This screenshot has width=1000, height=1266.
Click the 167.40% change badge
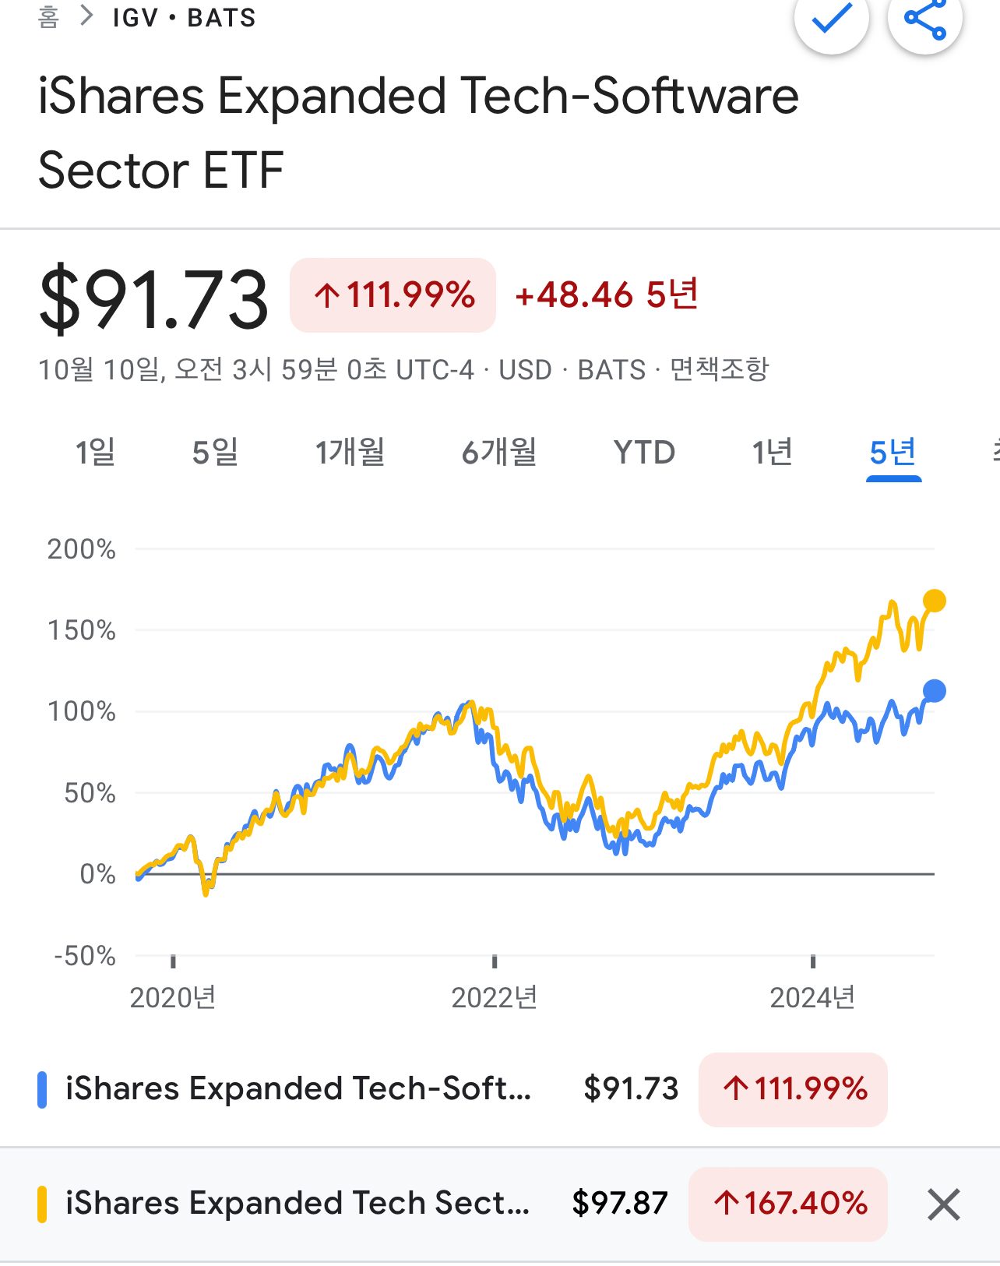point(788,1204)
